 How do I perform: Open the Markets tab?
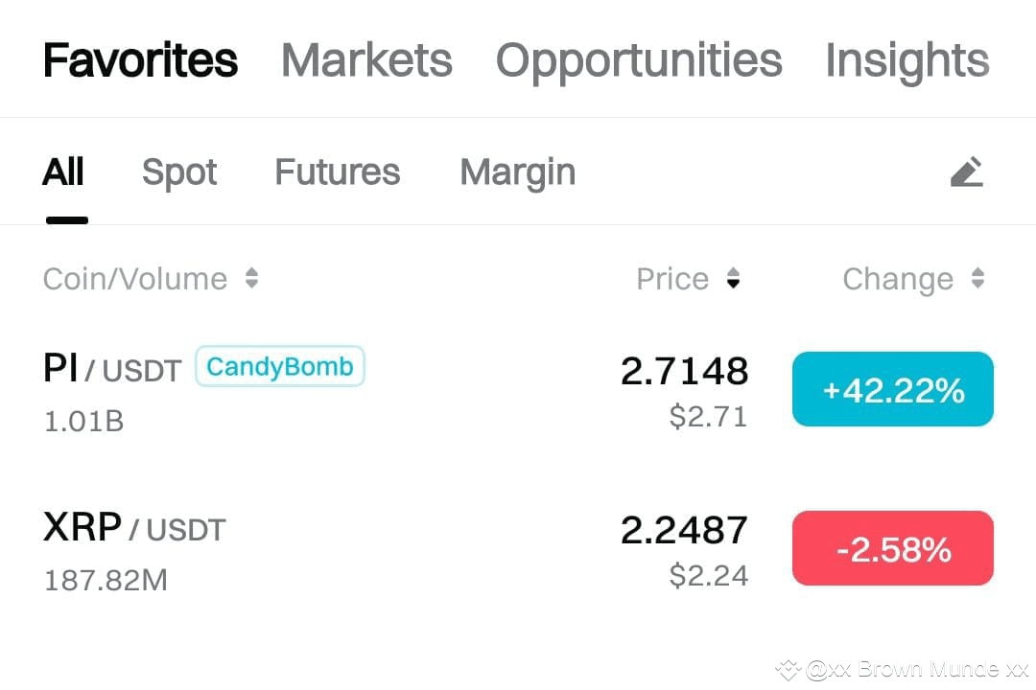[366, 60]
